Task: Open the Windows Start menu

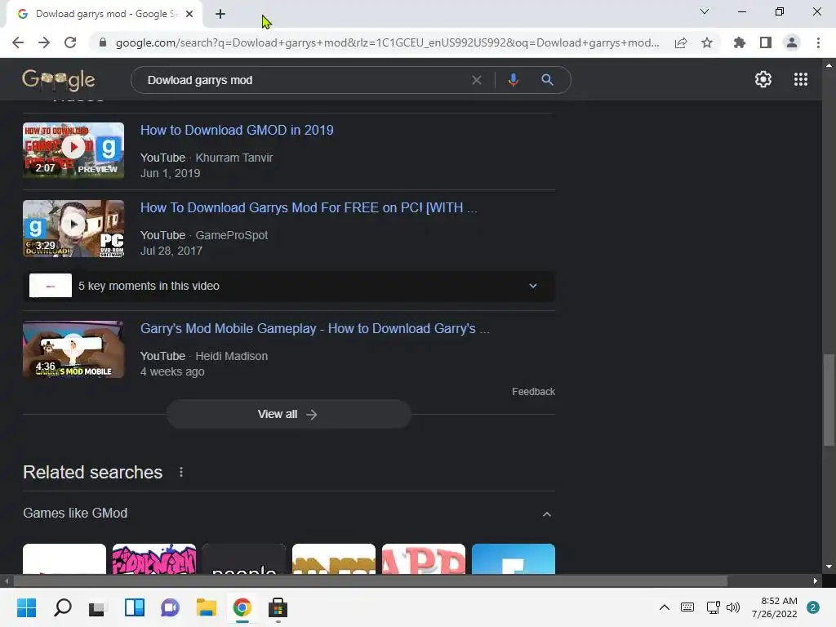Action: [27, 607]
